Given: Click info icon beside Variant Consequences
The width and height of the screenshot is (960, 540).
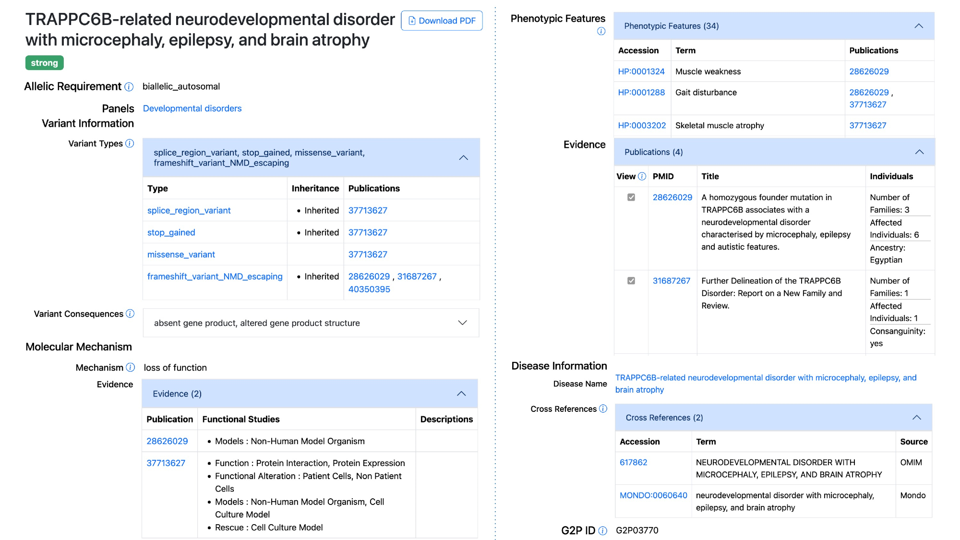Looking at the screenshot, I should point(130,313).
